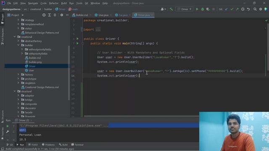Run the Driver configuration with green play
The width and height of the screenshot is (269, 151).
click(197, 9)
